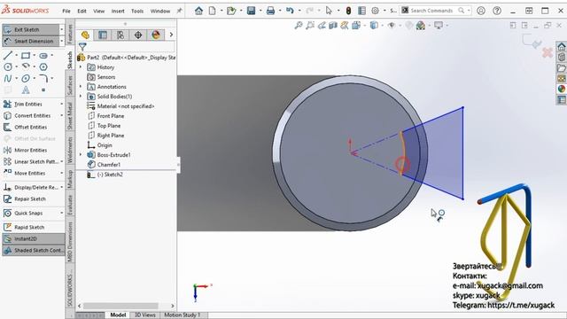Screen dimensions: 567x319
Task: Open the Tools menu
Action: (137, 12)
